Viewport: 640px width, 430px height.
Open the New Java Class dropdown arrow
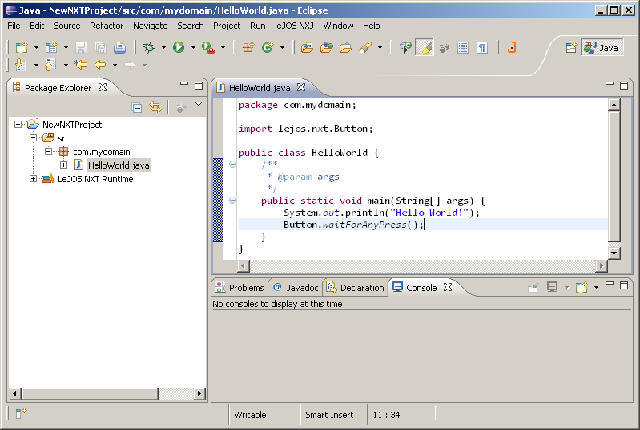point(283,48)
